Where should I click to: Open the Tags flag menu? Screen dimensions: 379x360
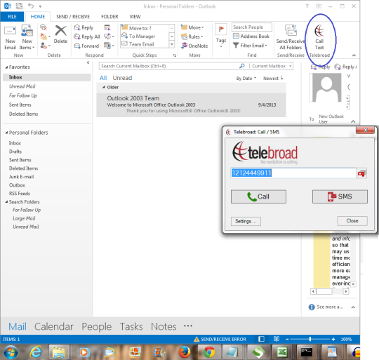pos(221,36)
